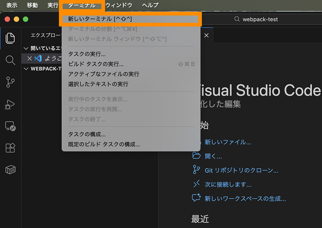Screen dimensions: 322x228
Task: Open the Explorer view in activity bar
Action: click(10, 38)
